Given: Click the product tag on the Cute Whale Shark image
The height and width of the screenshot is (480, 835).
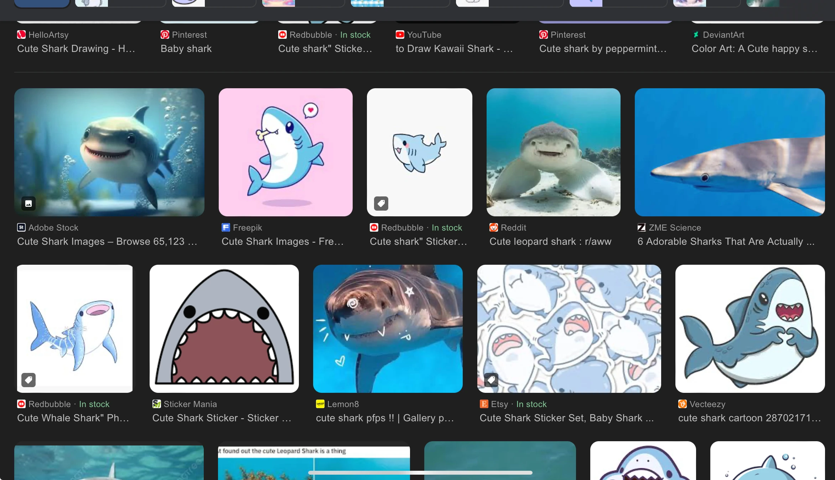Looking at the screenshot, I should 28,380.
